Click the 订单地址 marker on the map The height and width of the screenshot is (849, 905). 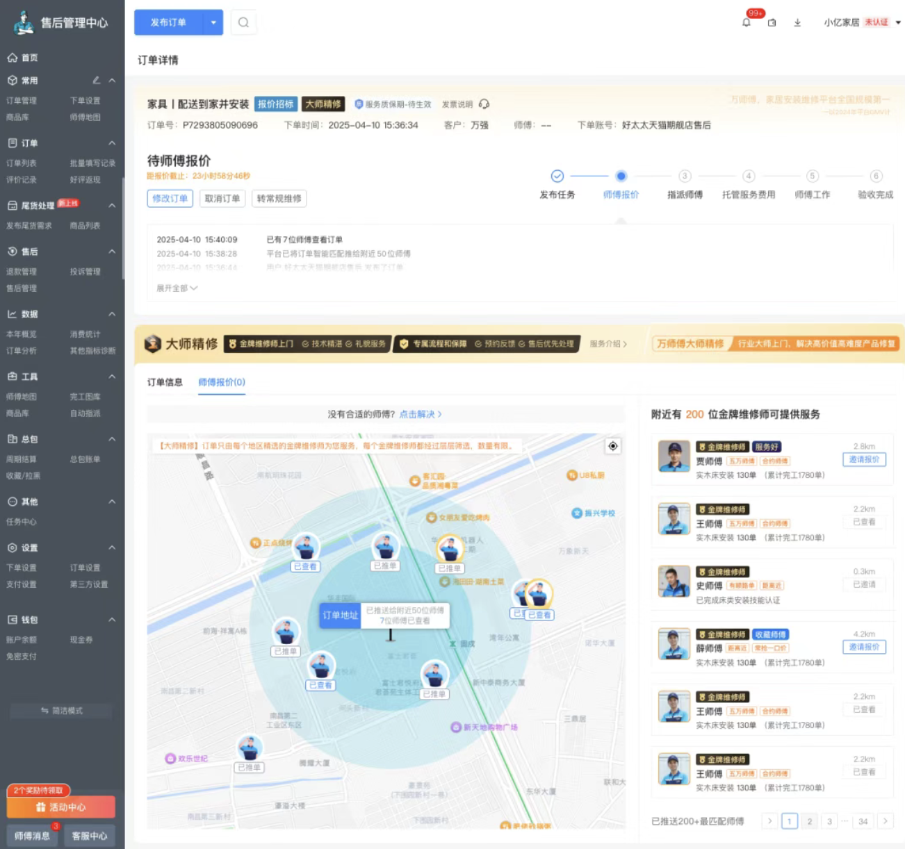pyautogui.click(x=340, y=615)
